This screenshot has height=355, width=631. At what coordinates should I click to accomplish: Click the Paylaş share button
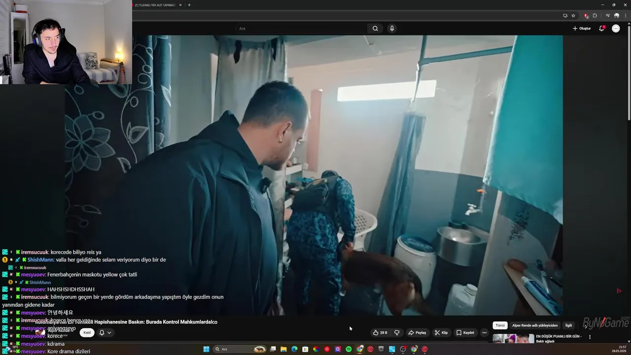point(417,333)
